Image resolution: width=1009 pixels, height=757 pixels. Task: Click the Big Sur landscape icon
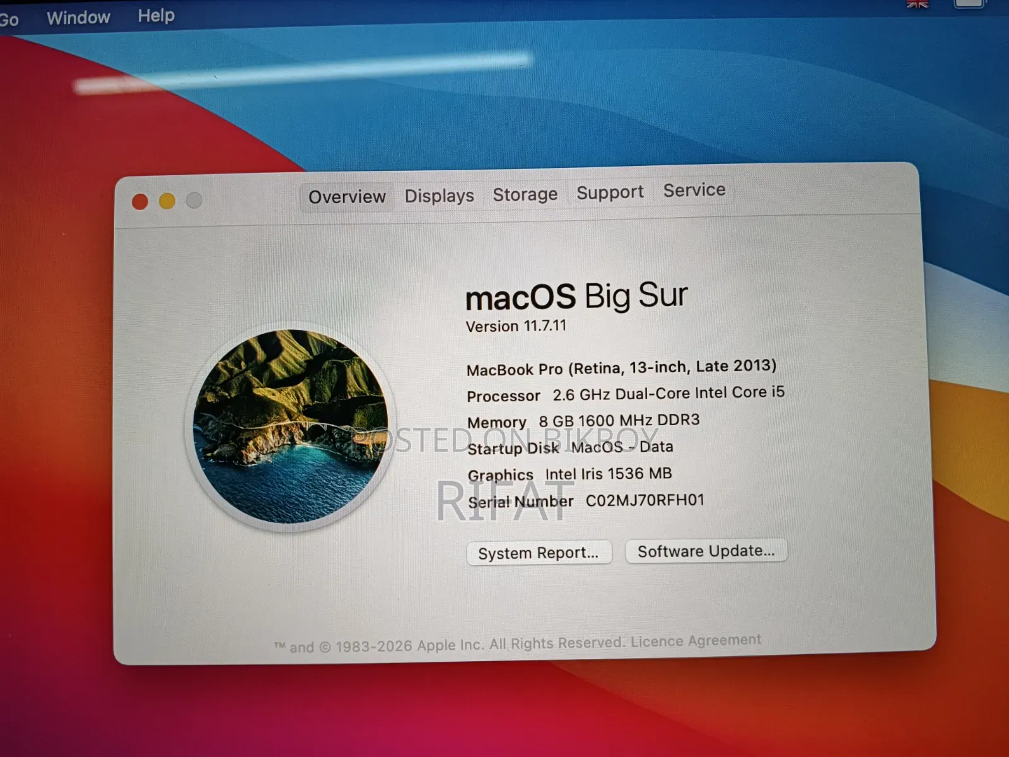point(291,426)
